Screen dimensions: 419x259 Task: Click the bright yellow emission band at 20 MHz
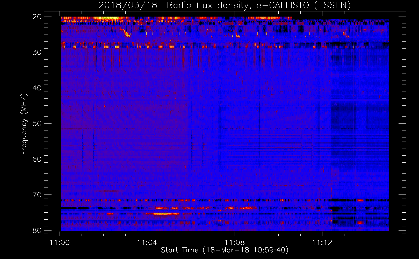click(106, 18)
